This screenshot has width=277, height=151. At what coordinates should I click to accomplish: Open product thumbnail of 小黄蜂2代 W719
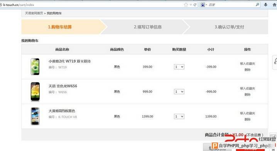(35, 66)
